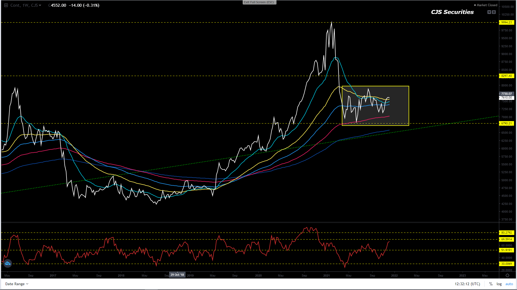This screenshot has width=517, height=290.
Task: Click the CJS Securities watermark text
Action: [452, 12]
